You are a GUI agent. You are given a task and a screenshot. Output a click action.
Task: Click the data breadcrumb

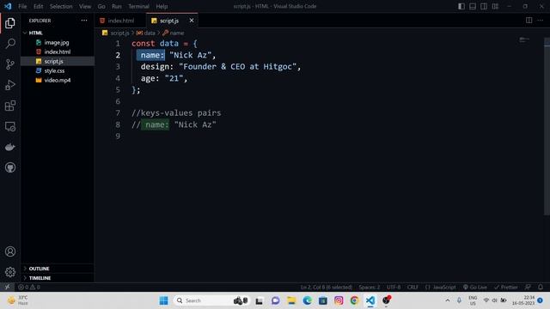click(x=146, y=33)
